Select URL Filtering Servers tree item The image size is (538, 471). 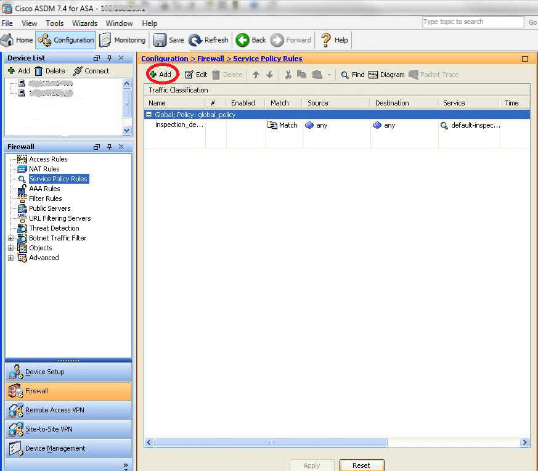pos(60,218)
